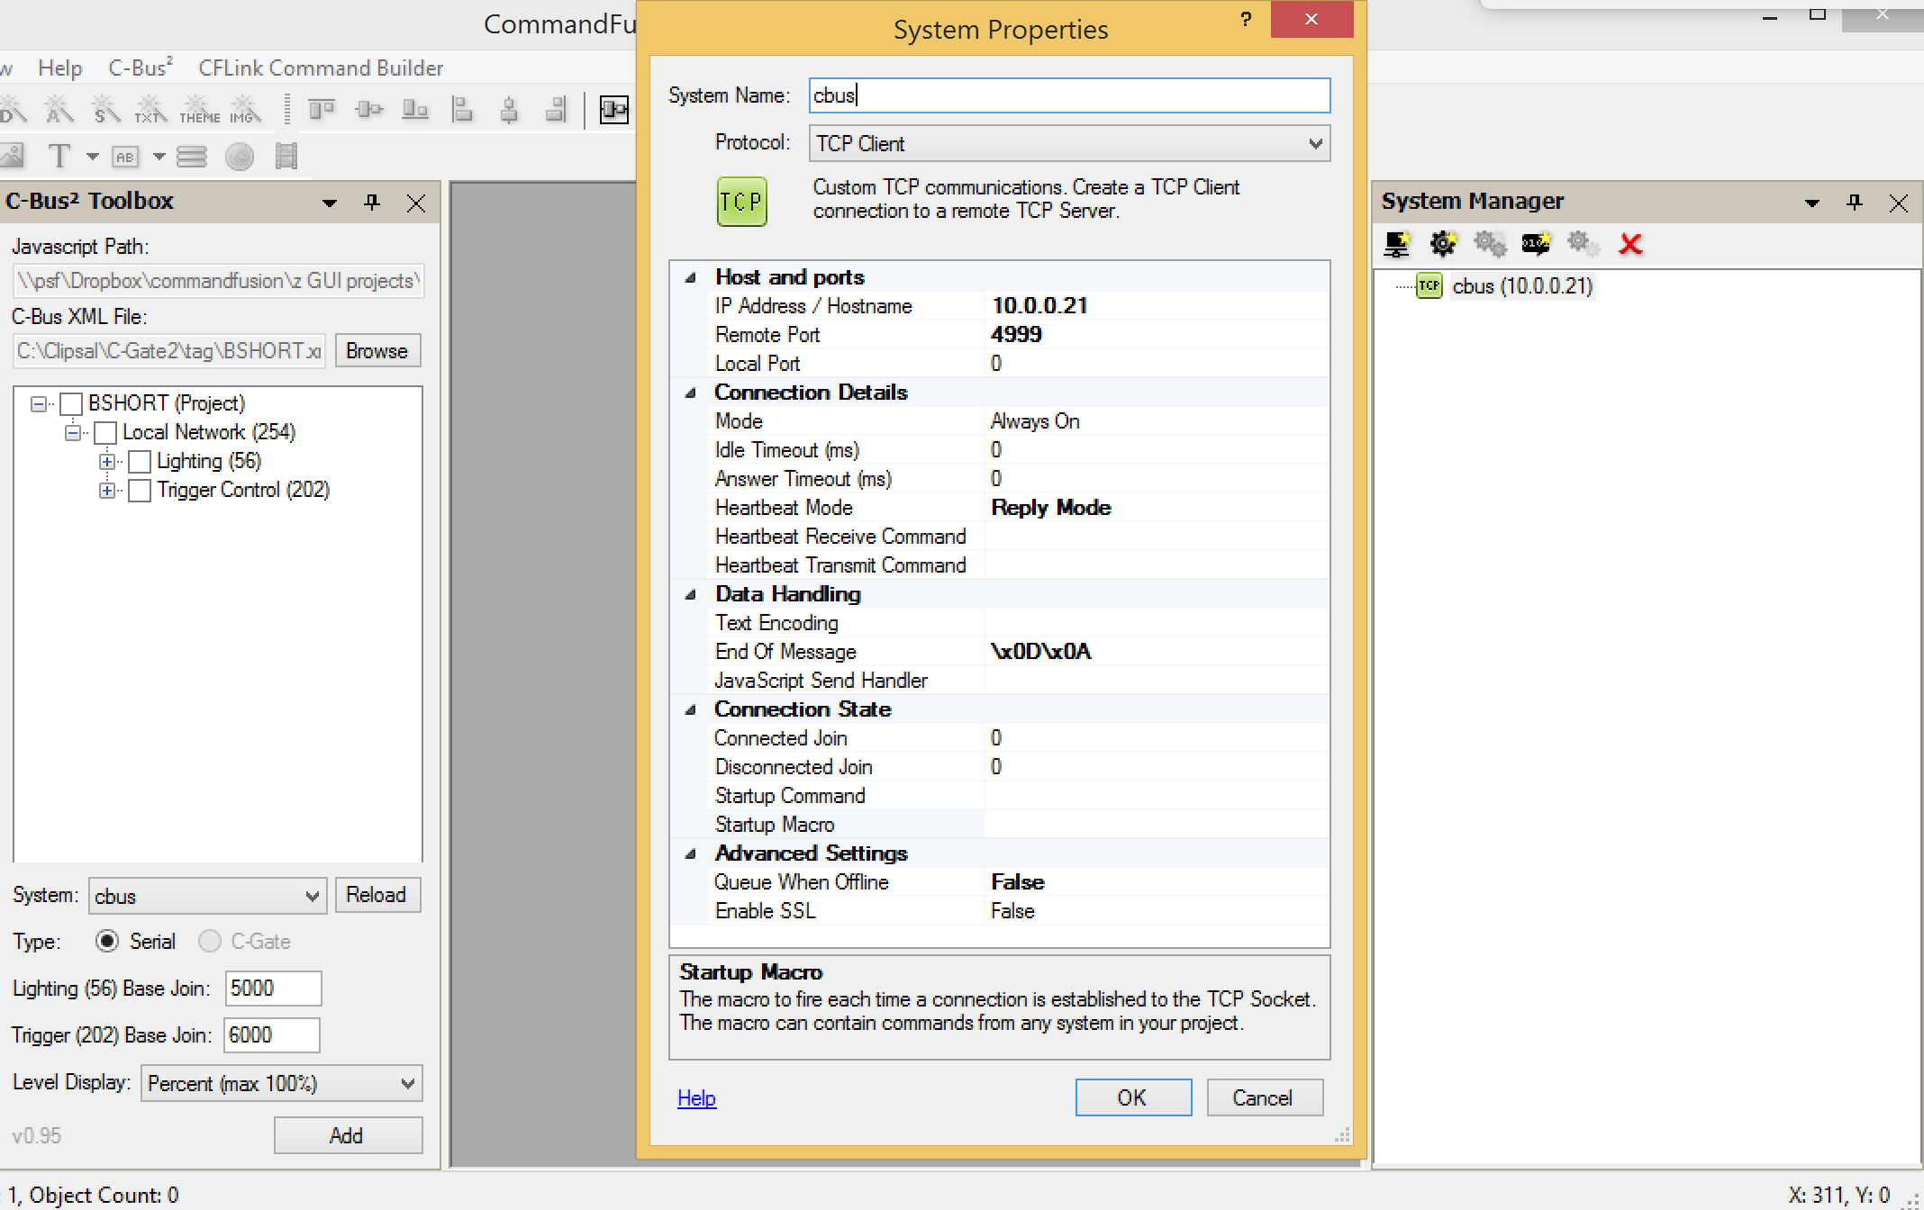Click the IMG wizard toolbar icon
Screen dimensions: 1924x1210
243,108
